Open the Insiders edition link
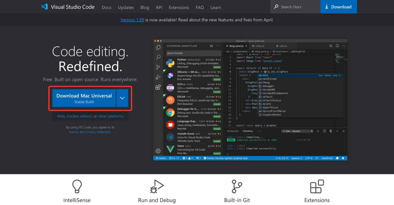This screenshot has height=205, width=394. tap(79, 116)
